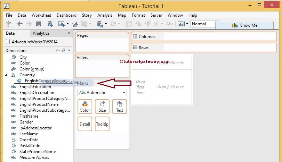Screen dimensions: 282x162
Task: Click the Dimensions search magnifier icon
Action: [64, 50]
